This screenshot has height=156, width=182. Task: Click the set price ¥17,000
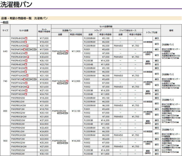point(44,38)
